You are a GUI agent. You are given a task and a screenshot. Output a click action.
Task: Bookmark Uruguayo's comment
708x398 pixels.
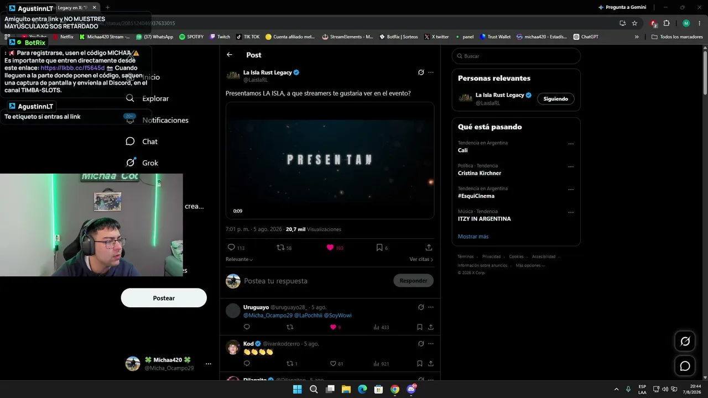(x=420, y=327)
